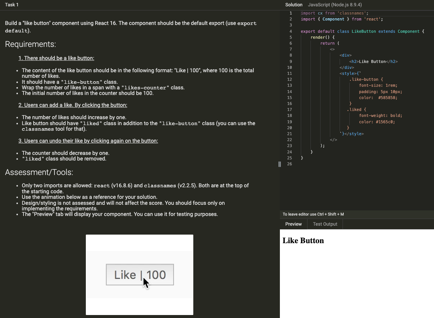Click the 'The "Preview" tab will display your component' bullet
This screenshot has height=318, width=434.
pos(120,214)
